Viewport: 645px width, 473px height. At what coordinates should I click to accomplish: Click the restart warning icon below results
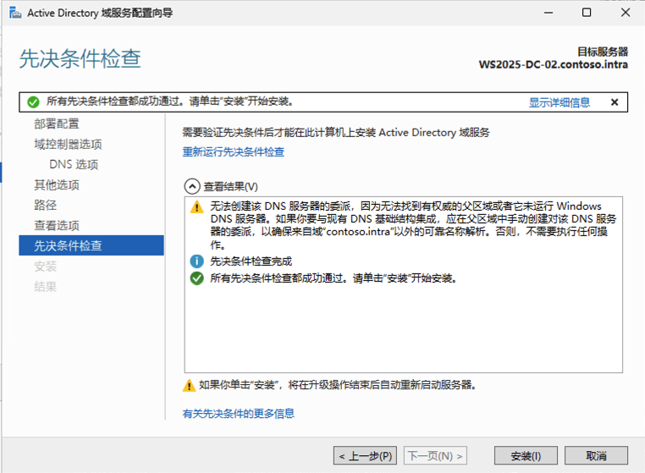pyautogui.click(x=189, y=385)
